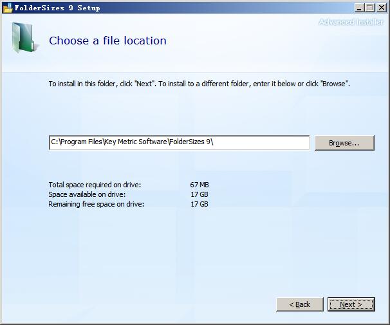Viewport: 390px width, 325px height.
Task: Select the 'Choose a file location' heading
Action: pyautogui.click(x=107, y=41)
